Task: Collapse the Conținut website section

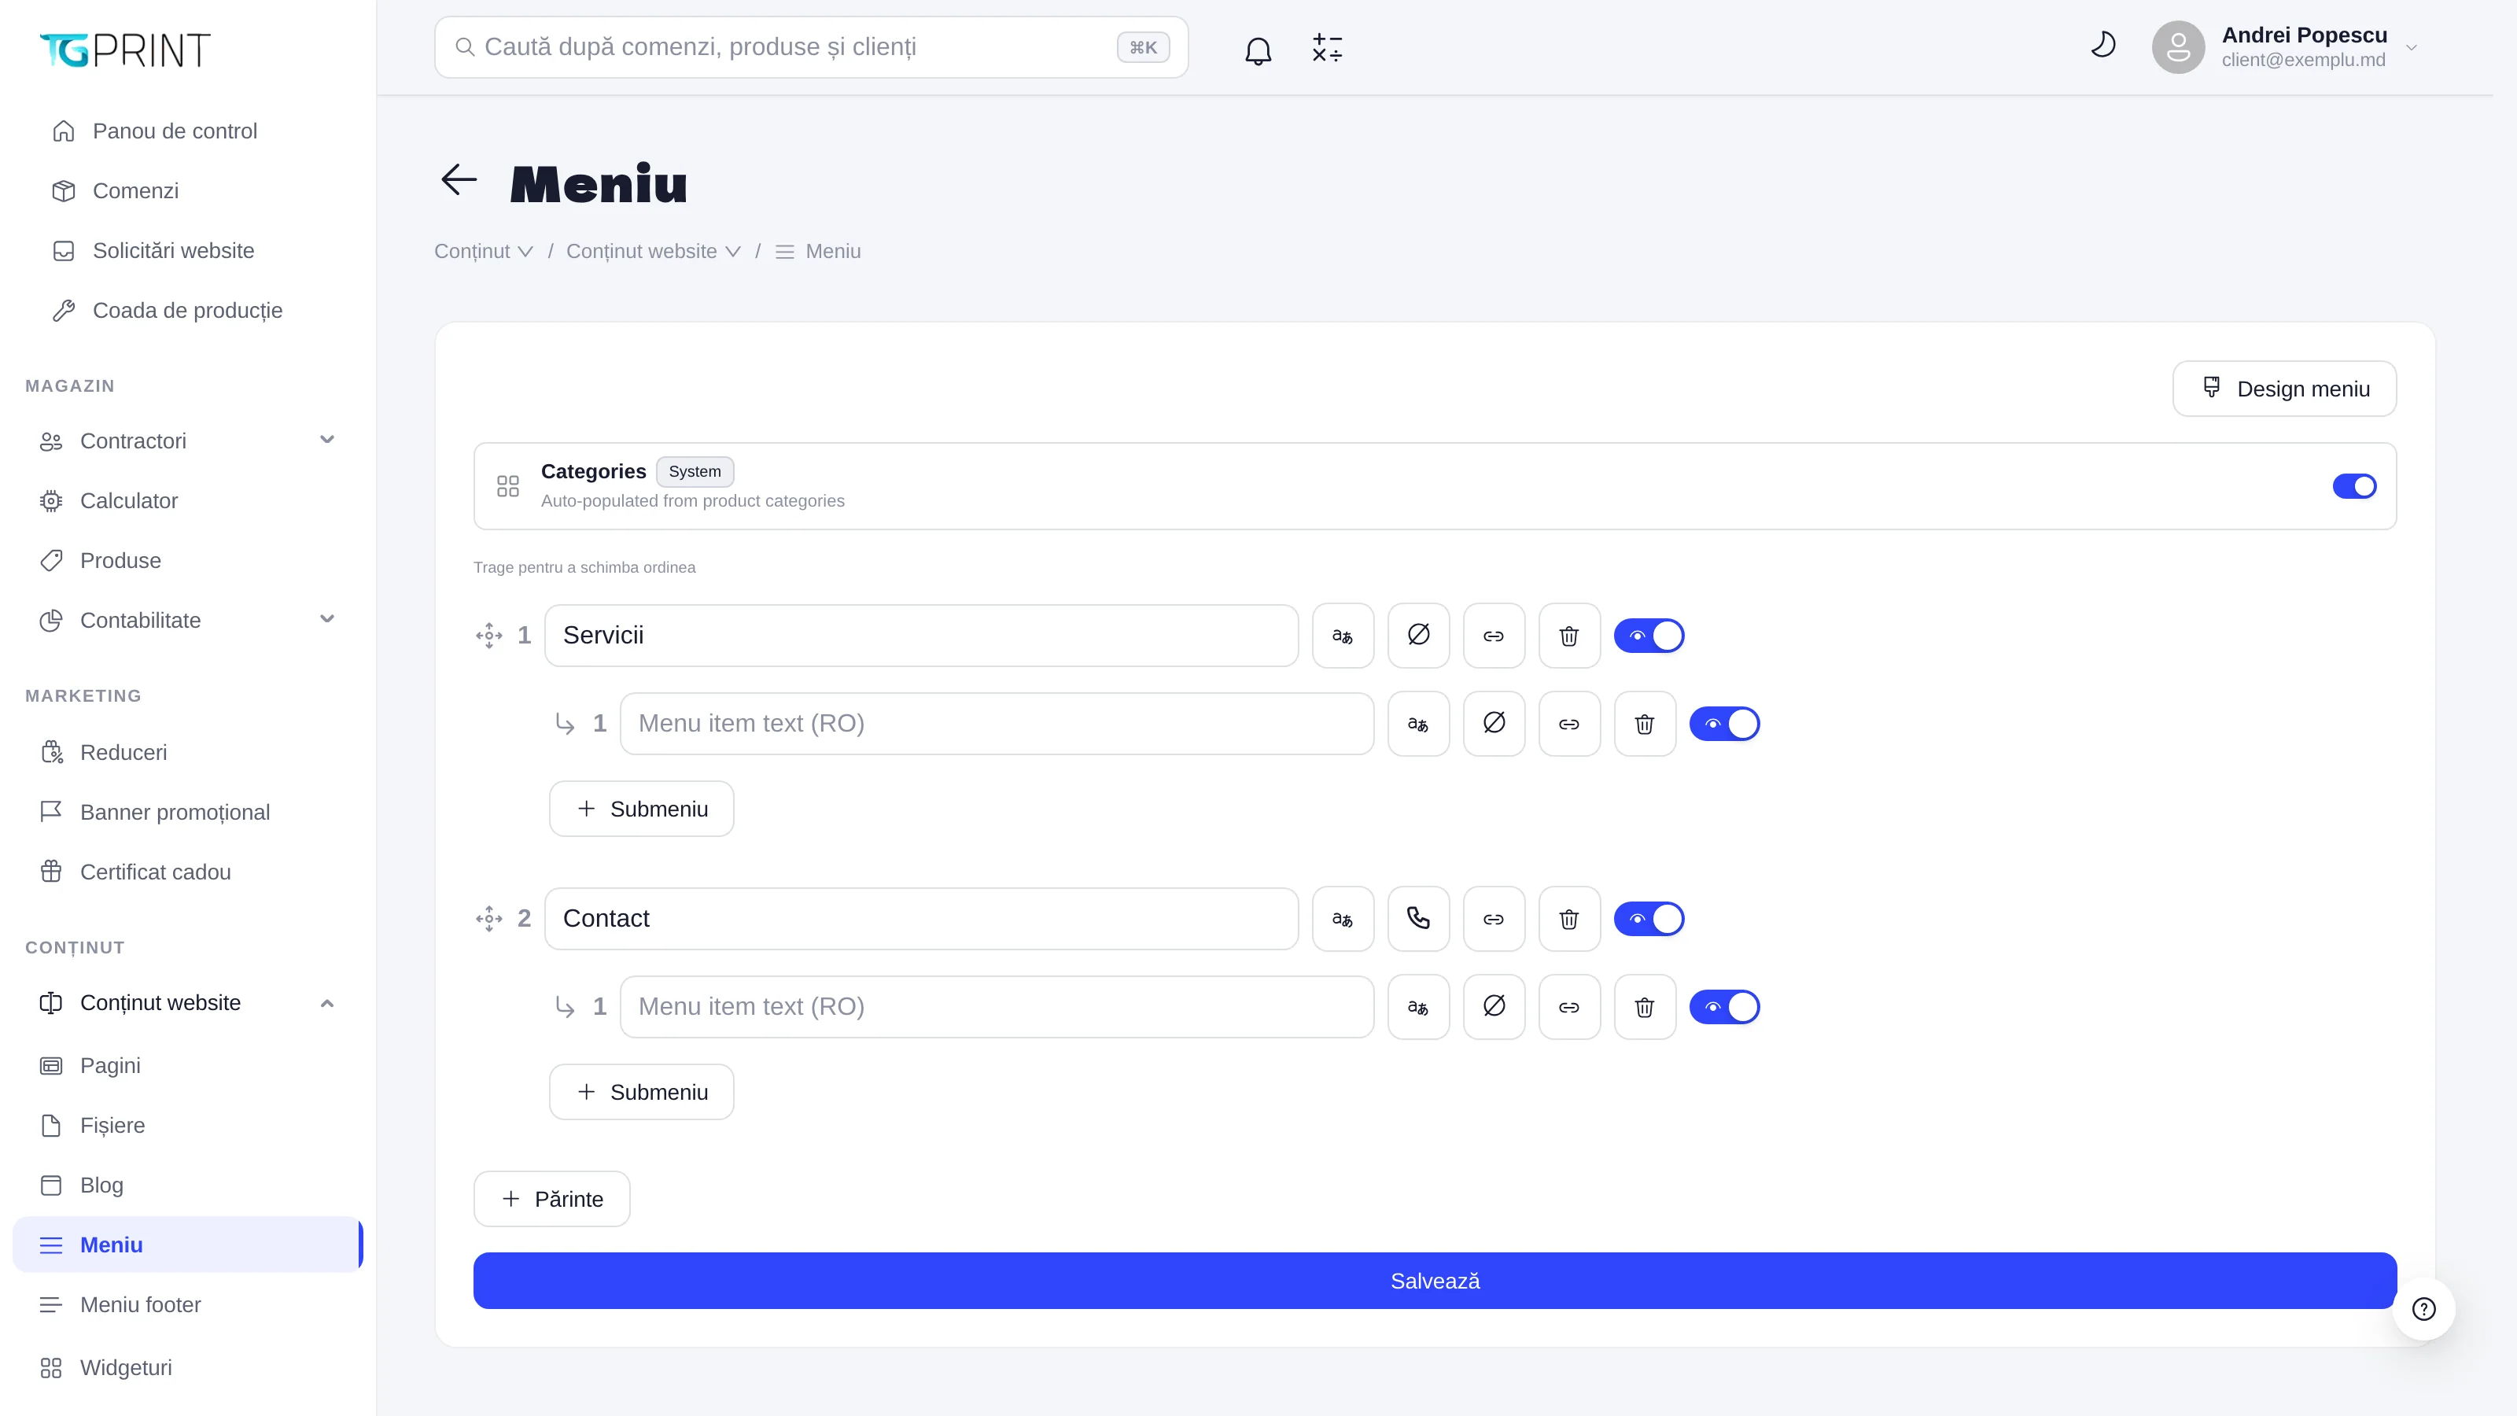Action: 188,1003
